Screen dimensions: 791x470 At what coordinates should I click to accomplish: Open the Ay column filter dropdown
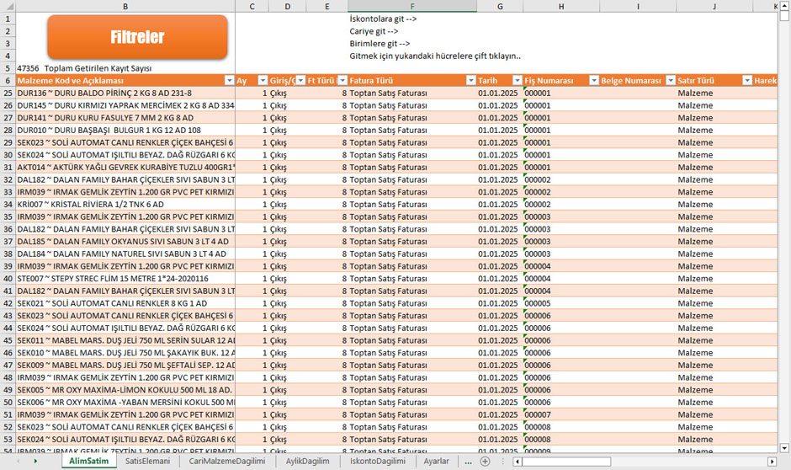coord(263,80)
